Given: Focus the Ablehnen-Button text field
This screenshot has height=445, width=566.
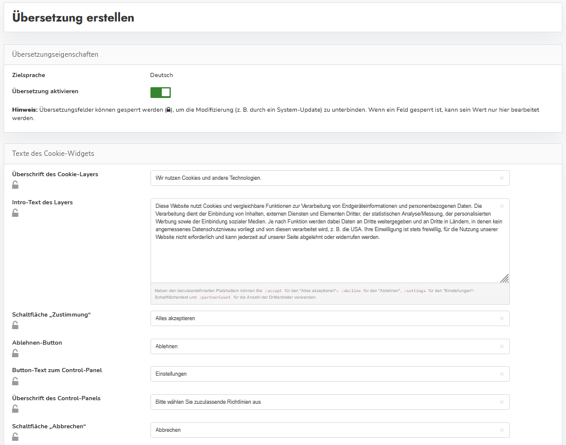Looking at the screenshot, I should tap(322, 346).
